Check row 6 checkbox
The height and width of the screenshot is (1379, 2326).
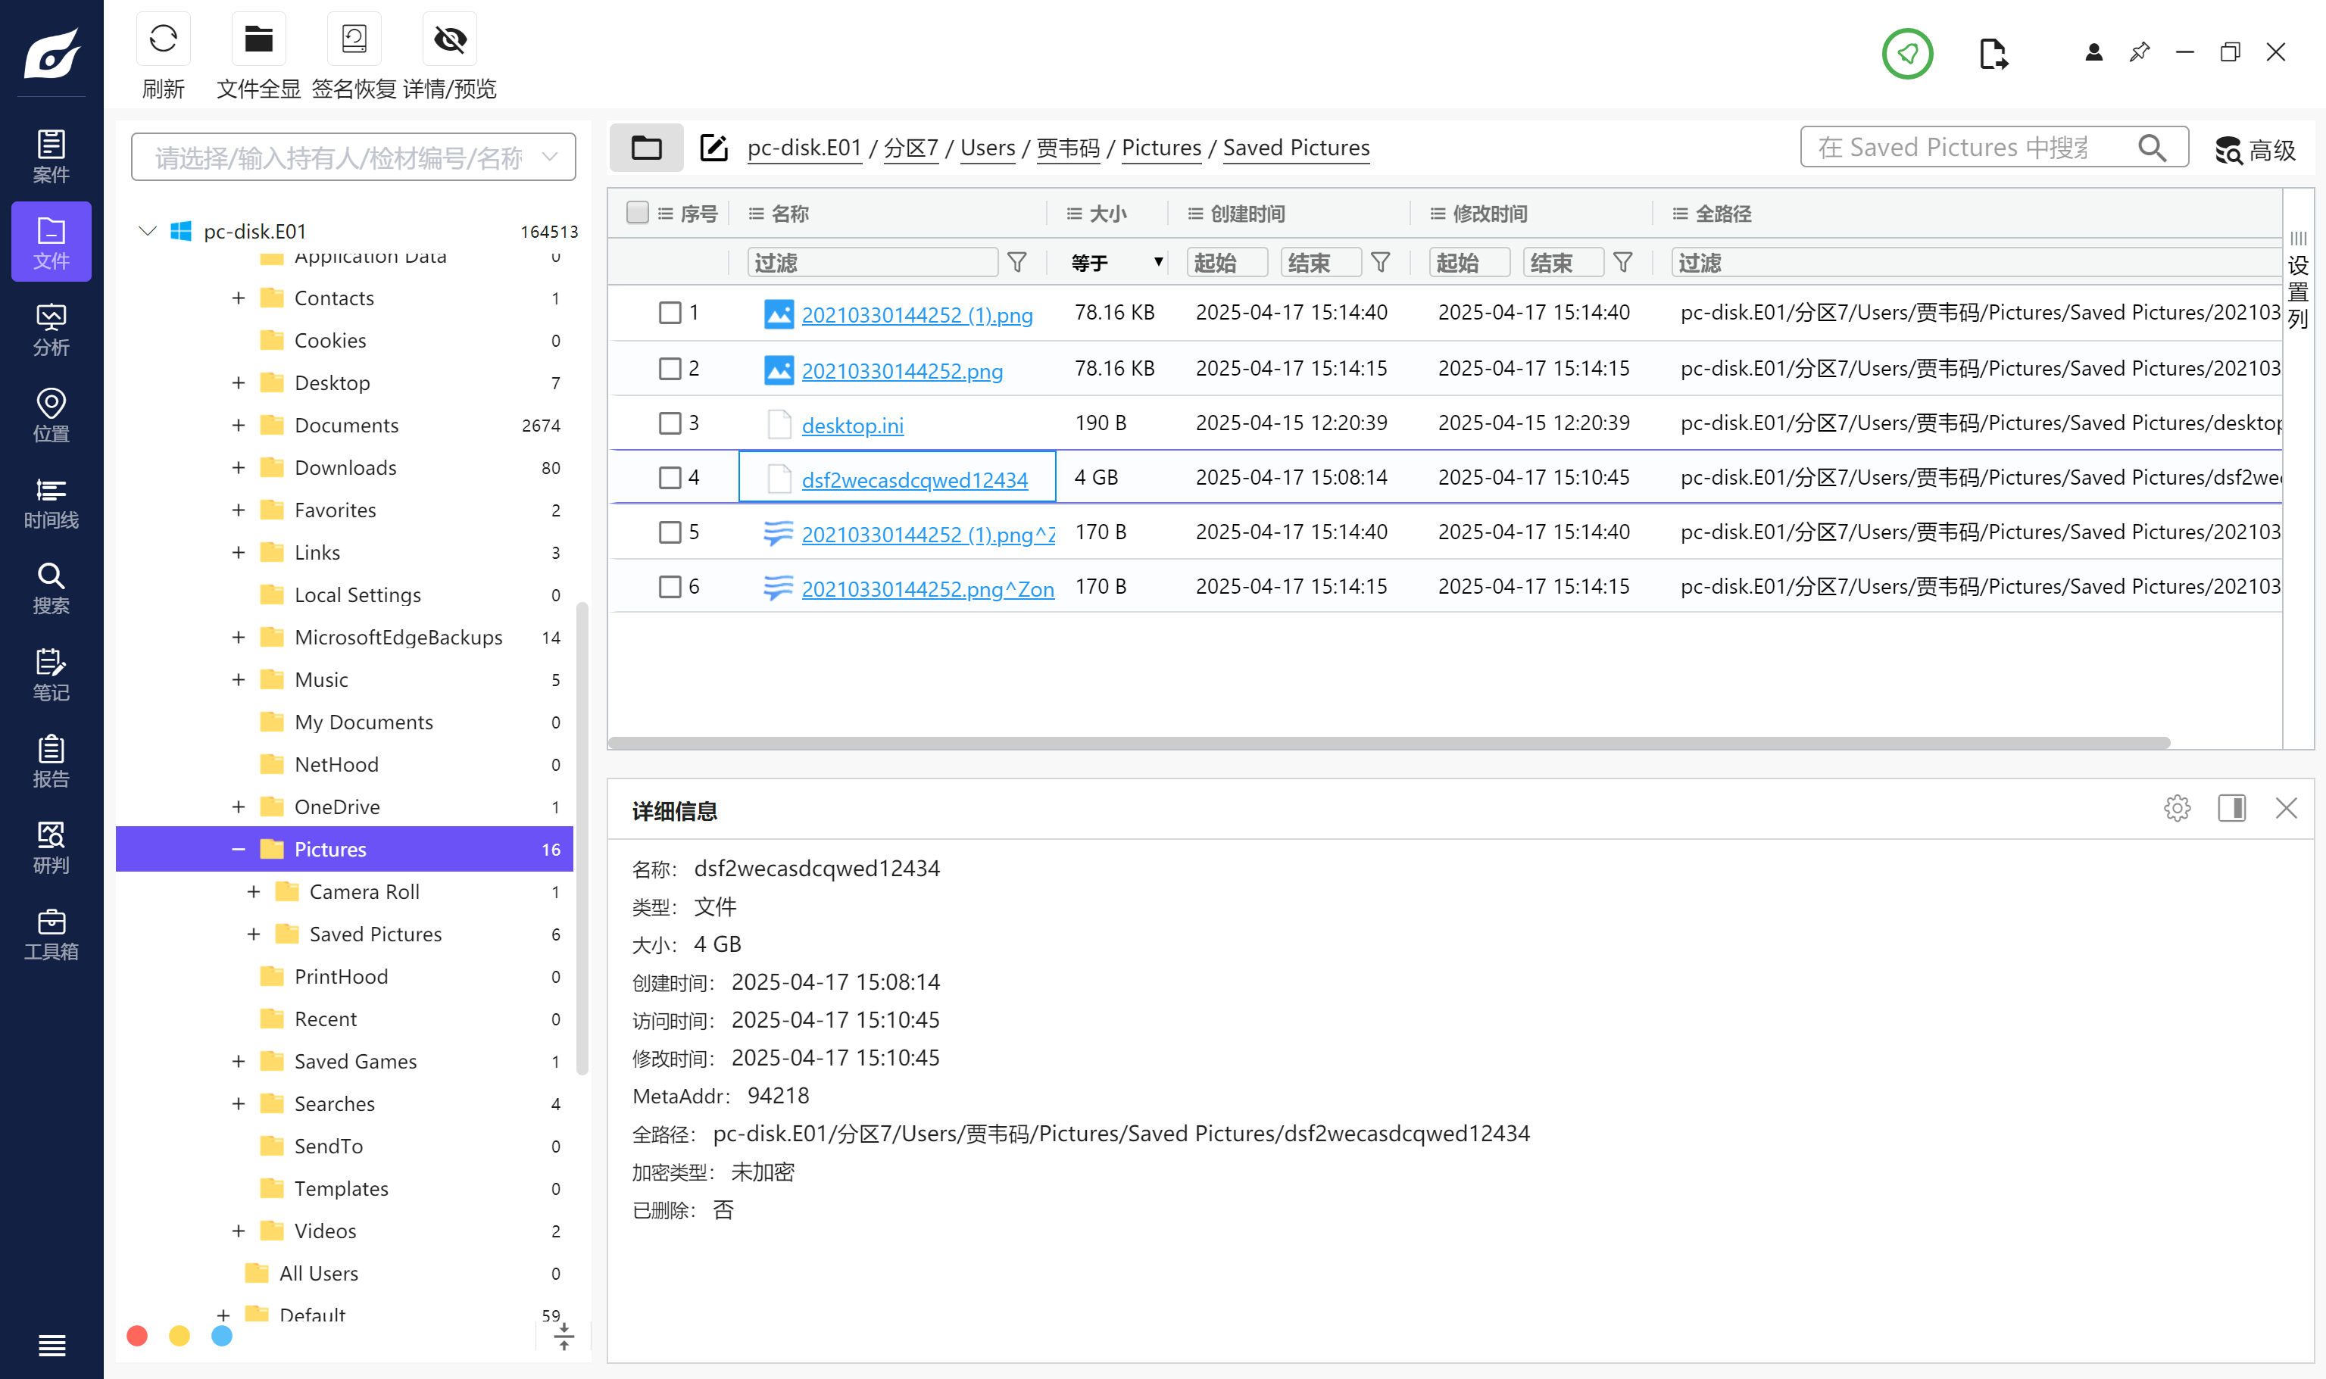pos(669,586)
